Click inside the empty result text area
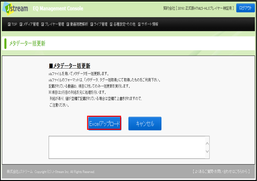 (x=126, y=147)
